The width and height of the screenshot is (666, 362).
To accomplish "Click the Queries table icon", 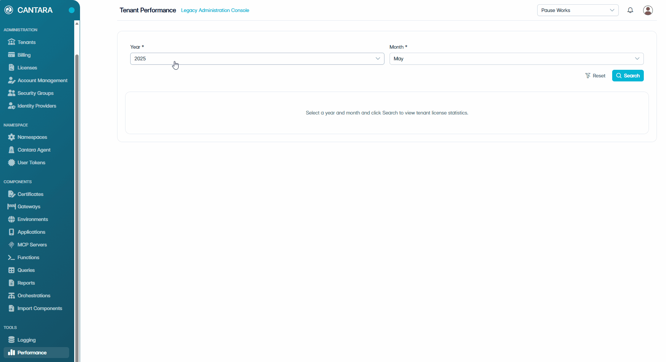I will point(12,270).
